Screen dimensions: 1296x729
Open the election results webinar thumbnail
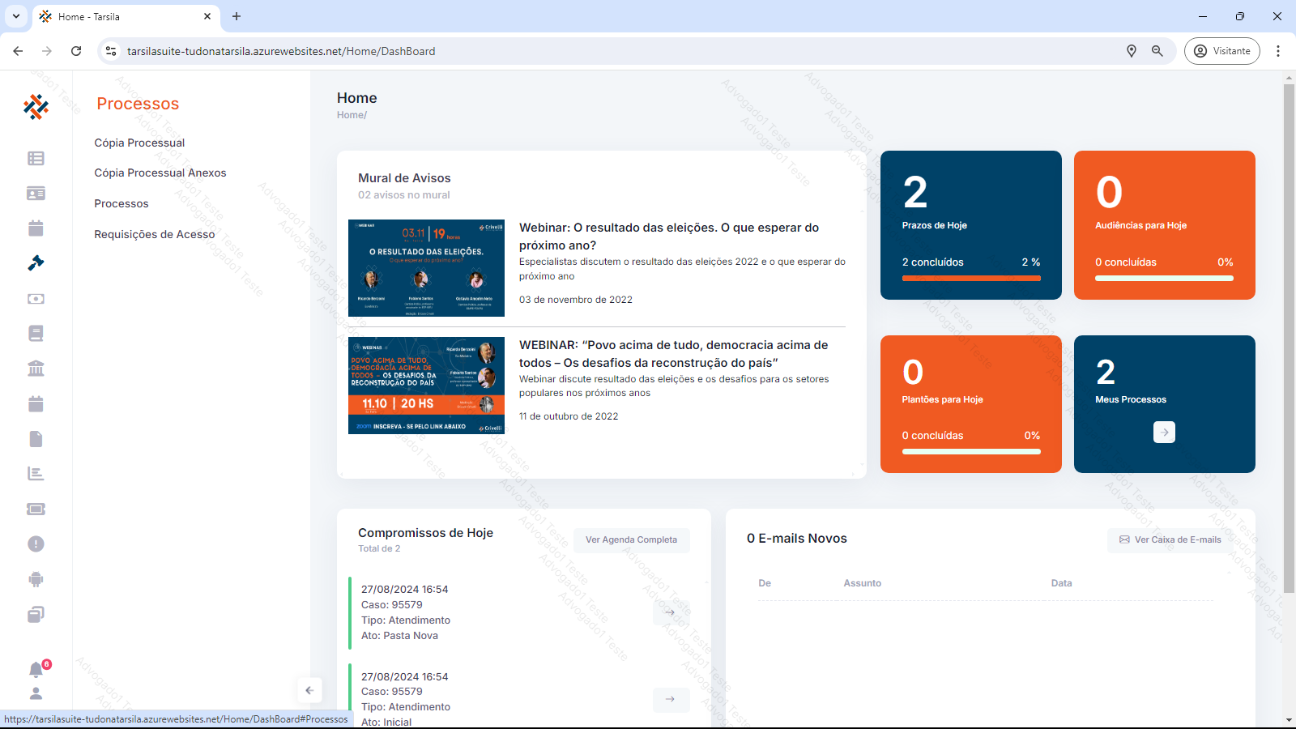click(426, 268)
